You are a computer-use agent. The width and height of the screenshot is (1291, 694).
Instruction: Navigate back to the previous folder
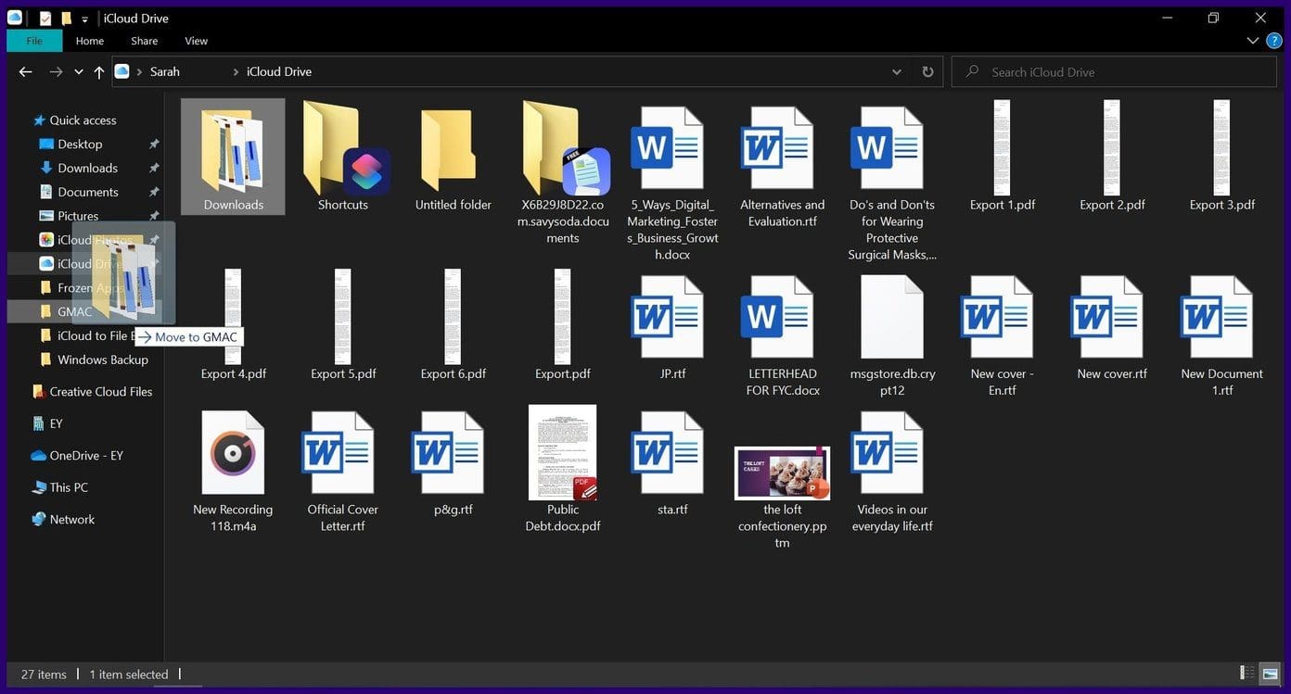point(26,71)
